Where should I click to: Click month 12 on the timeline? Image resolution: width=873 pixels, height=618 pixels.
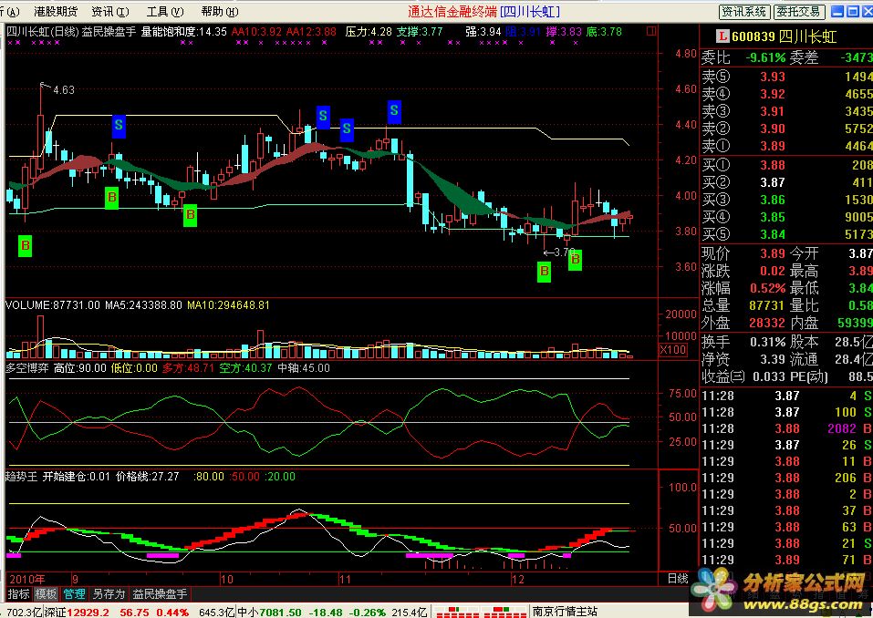[x=518, y=579]
